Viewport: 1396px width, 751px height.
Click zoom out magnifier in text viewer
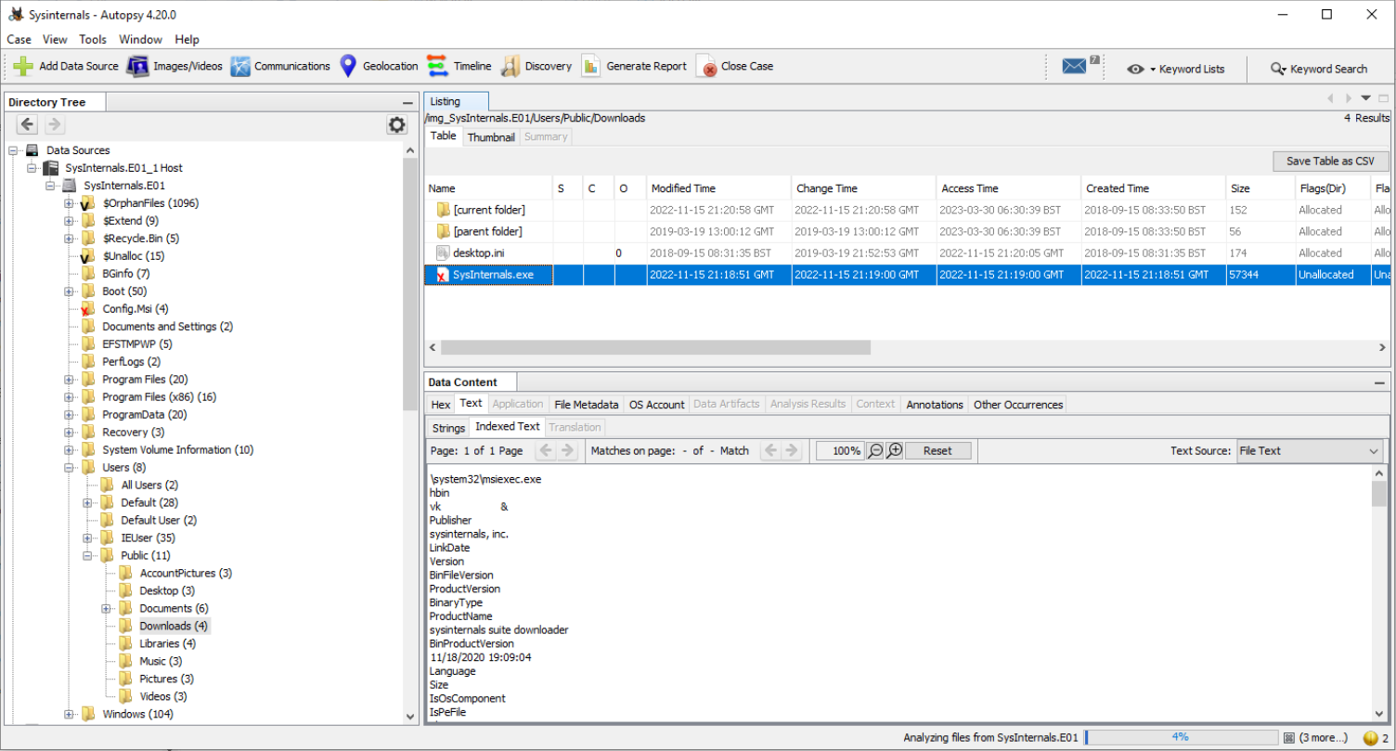point(875,450)
